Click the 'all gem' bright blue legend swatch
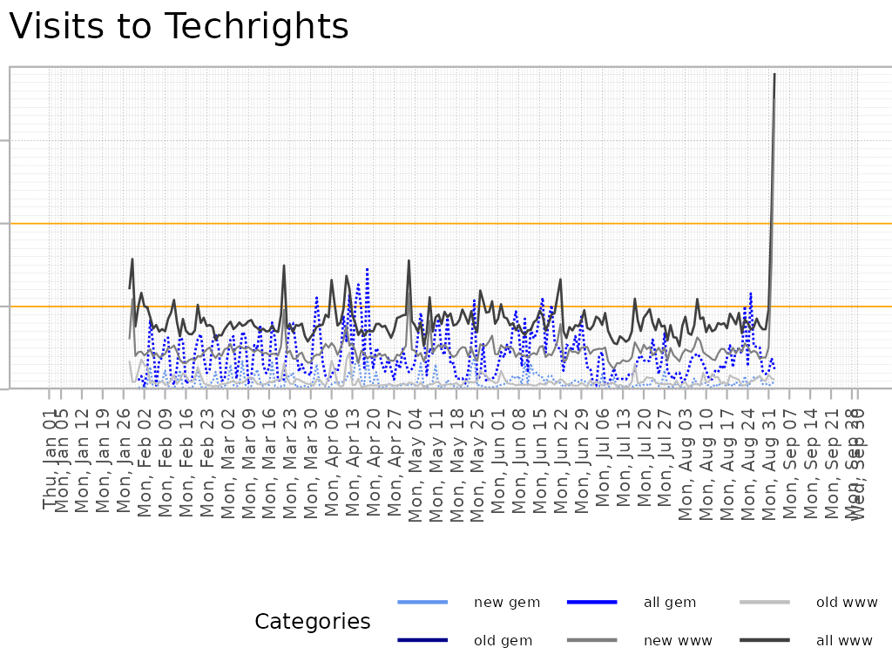 592,602
